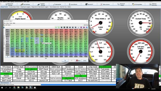Click the Coolant Temp gauge
The height and width of the screenshot is (91, 161).
click(x=141, y=23)
